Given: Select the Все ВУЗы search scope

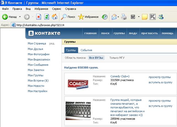Looking at the screenshot, I should [96, 58].
